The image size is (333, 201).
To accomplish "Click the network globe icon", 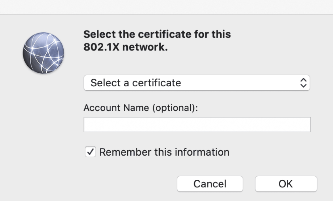I will 44,53.
